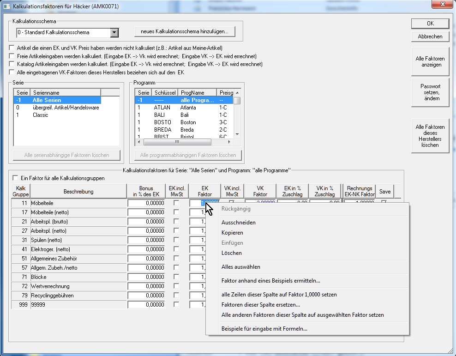The width and height of the screenshot is (456, 356).
Task: Click Bonus field for Spülen (netto)
Action: [146, 240]
